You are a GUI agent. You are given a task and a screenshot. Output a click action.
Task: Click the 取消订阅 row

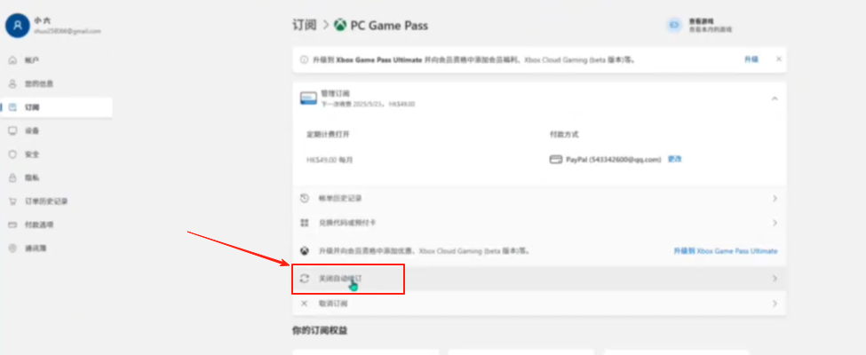(539, 304)
